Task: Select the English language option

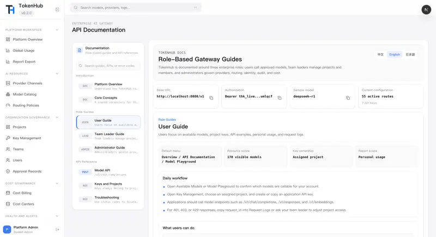Action: [395, 54]
